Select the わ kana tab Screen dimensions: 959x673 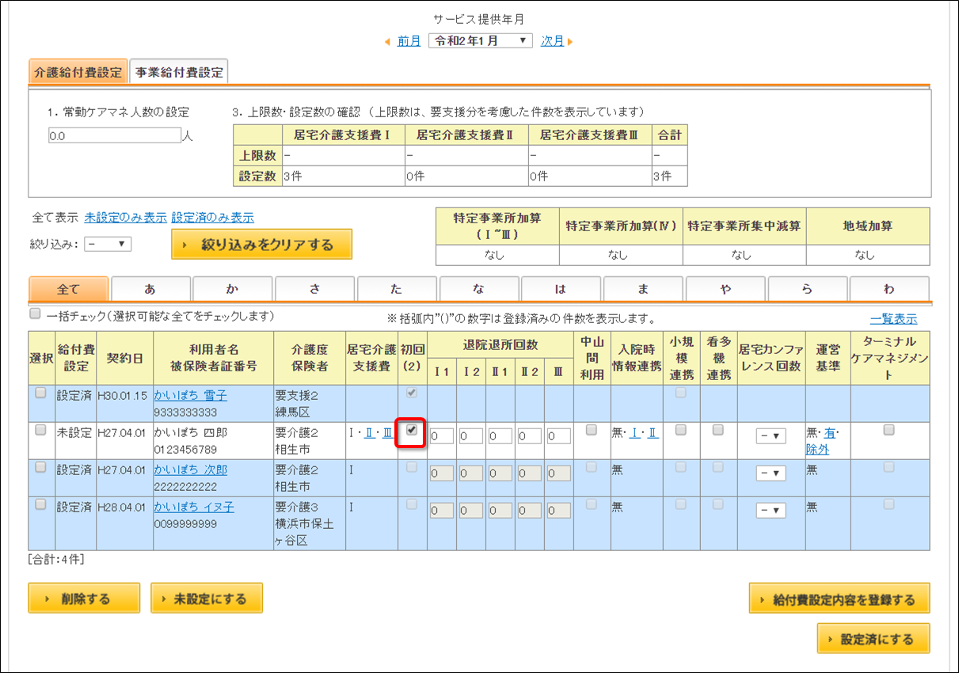coord(889,289)
